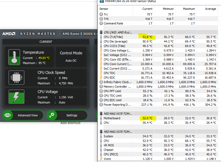Click gauge icon beside CPU EDC Limit

point(101,100)
